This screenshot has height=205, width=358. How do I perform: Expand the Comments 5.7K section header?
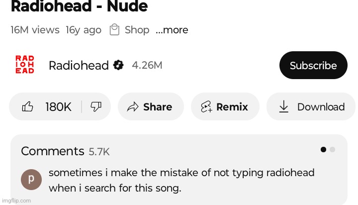point(65,151)
